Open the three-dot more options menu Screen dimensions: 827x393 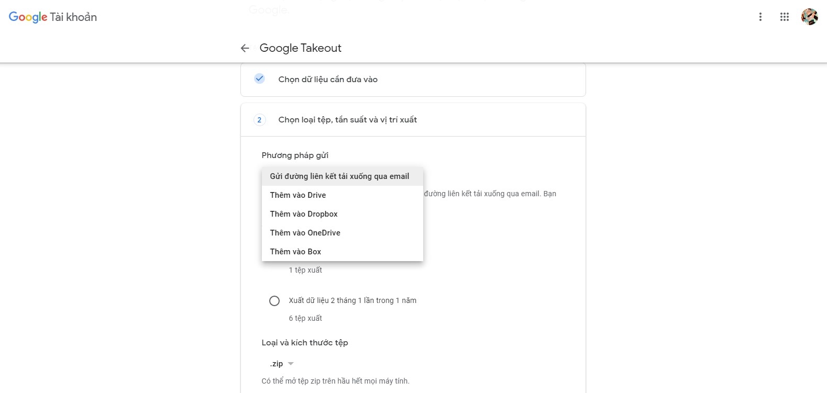coord(760,17)
